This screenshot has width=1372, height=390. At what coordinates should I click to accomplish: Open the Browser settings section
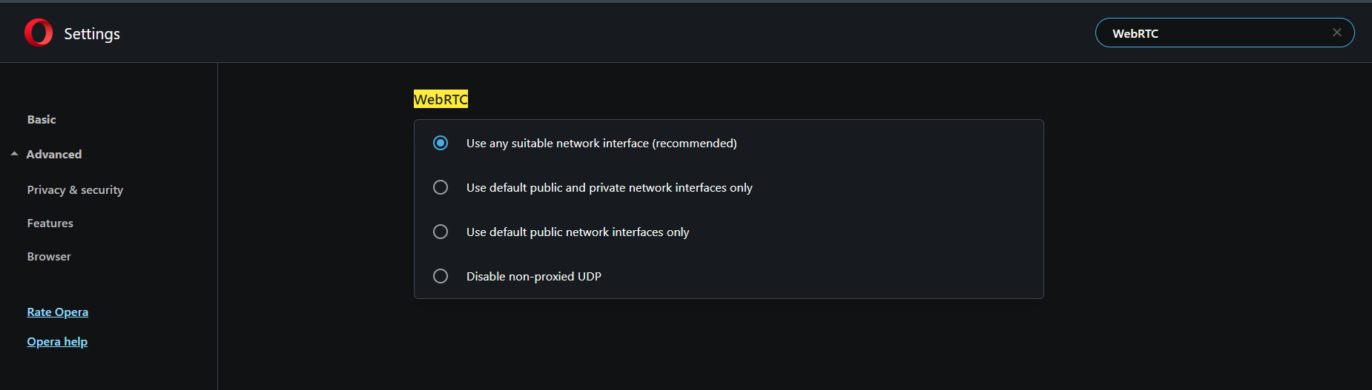[49, 256]
